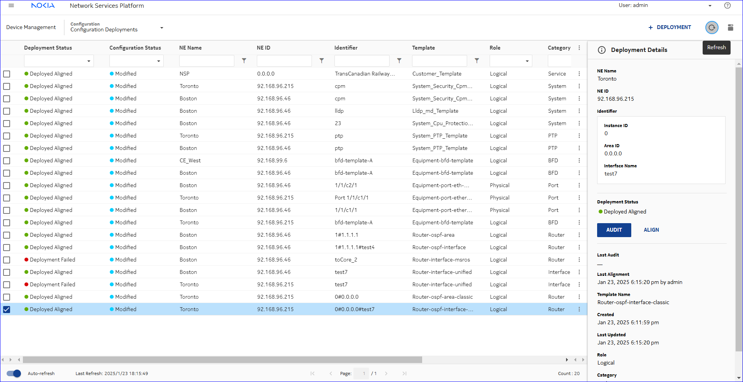Open the table column settings kebab menu
The image size is (743, 382).
point(579,48)
